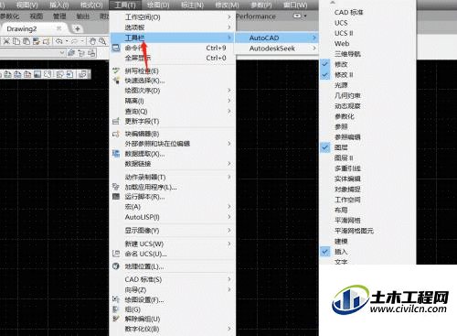Enable the UCS II toolbar
The image size is (457, 336).
tap(367, 33)
